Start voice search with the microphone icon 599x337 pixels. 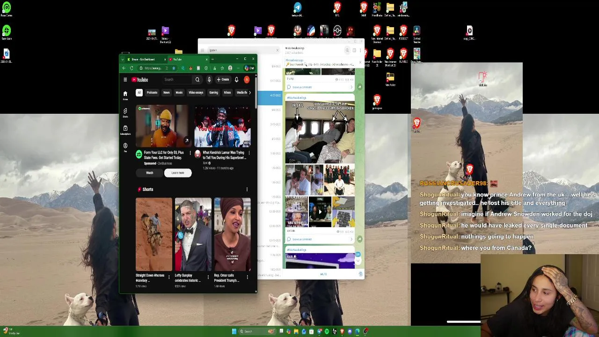point(209,80)
